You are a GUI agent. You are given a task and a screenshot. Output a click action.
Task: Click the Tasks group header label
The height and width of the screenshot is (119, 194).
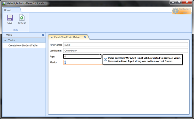pos(12,40)
